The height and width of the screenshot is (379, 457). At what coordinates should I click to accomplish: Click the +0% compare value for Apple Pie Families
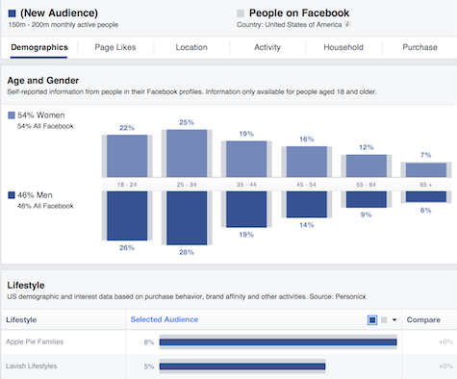445,341
